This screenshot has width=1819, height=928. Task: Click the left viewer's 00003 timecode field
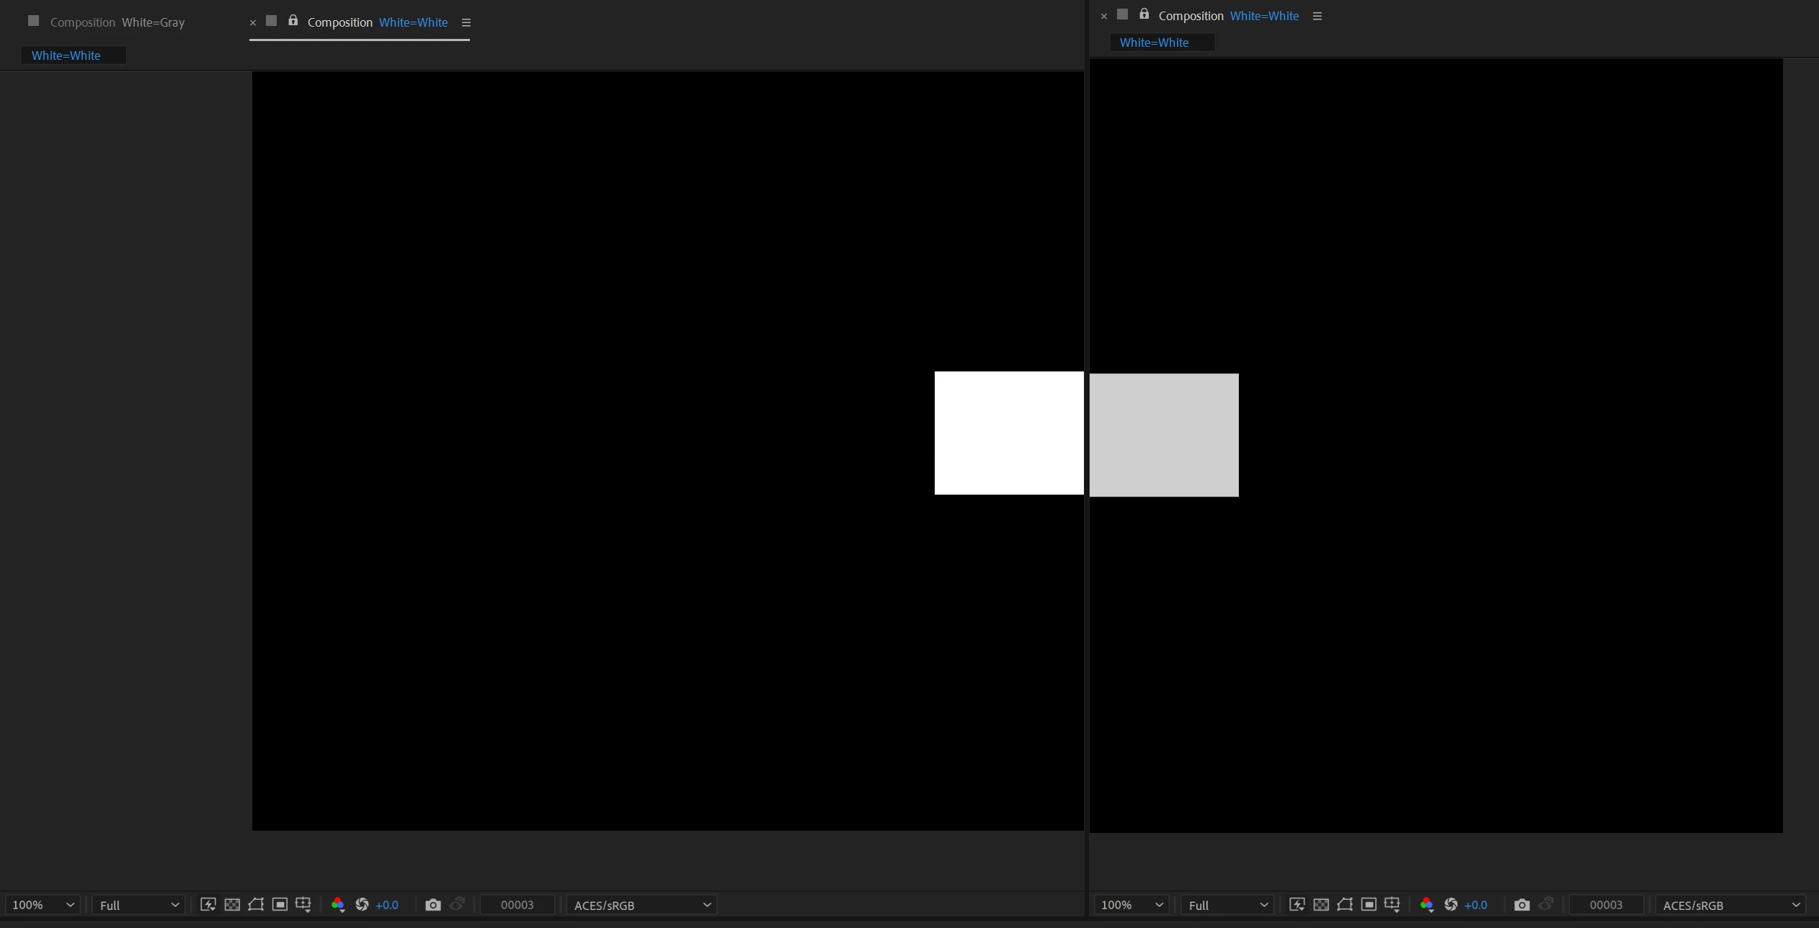517,905
